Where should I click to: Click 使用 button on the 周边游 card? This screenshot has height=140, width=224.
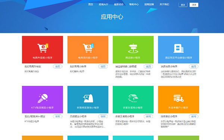point(149,66)
